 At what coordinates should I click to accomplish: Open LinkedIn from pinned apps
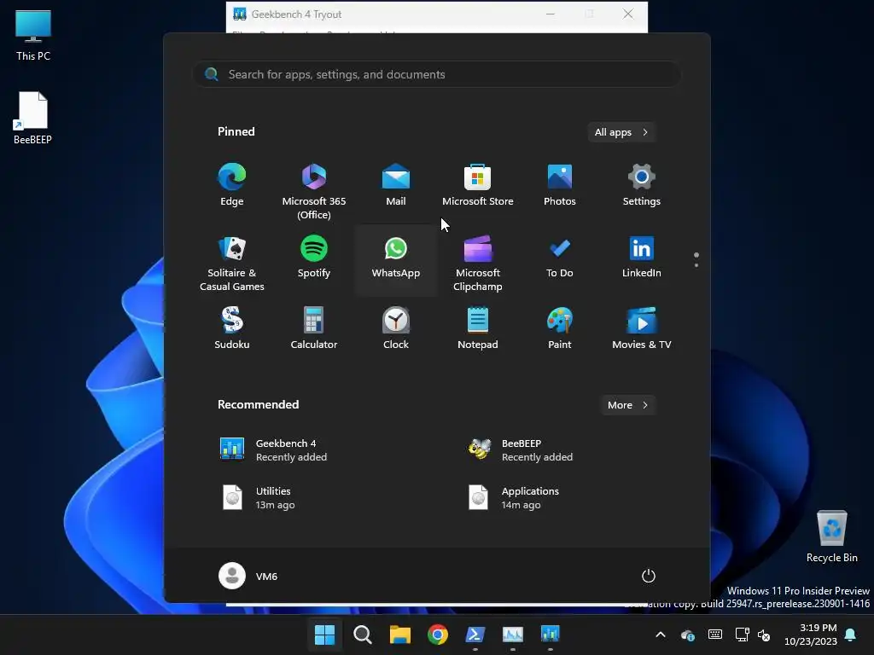[x=642, y=258]
